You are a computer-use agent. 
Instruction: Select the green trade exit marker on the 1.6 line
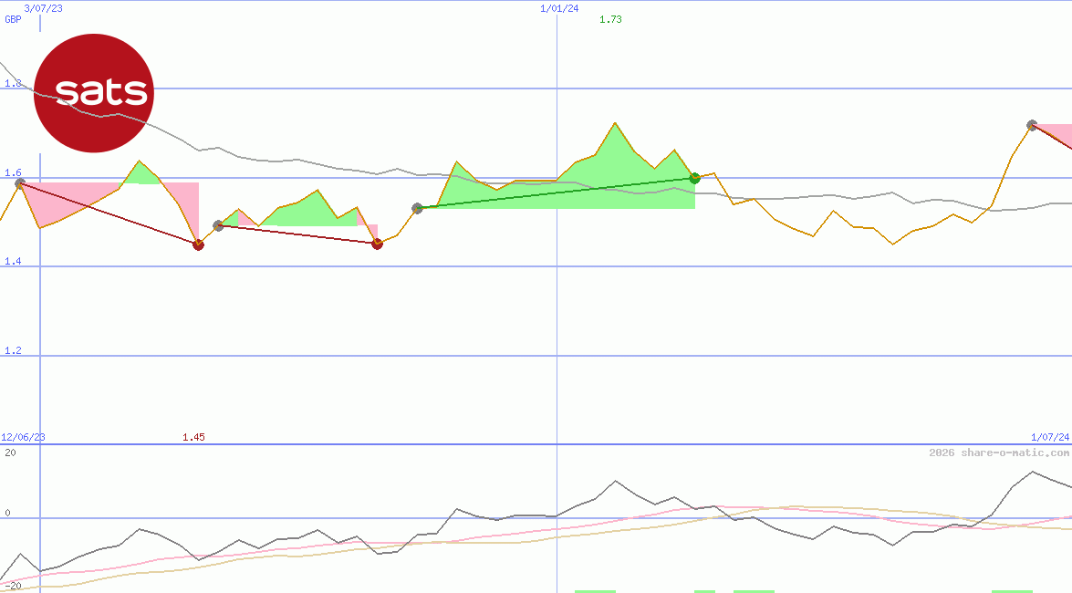click(x=694, y=179)
